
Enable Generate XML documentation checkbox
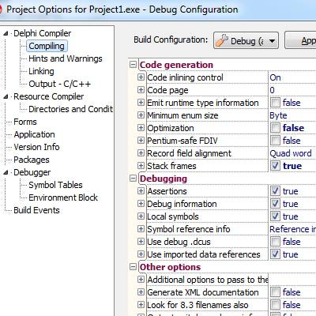click(x=275, y=292)
